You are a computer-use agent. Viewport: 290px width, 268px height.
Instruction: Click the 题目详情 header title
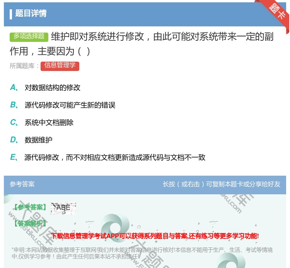click(x=31, y=14)
